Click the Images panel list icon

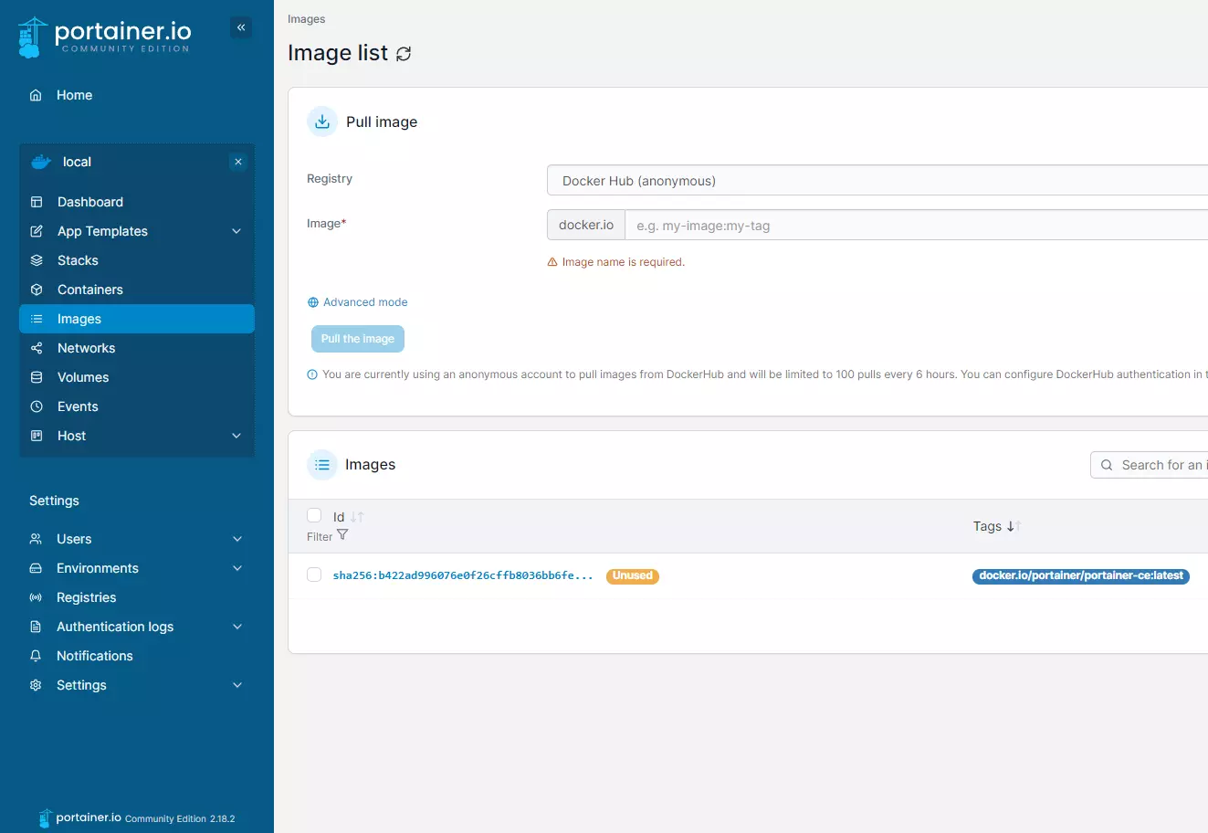[322, 465]
